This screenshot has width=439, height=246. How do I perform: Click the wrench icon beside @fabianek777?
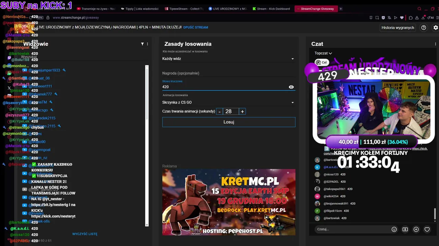56,94
